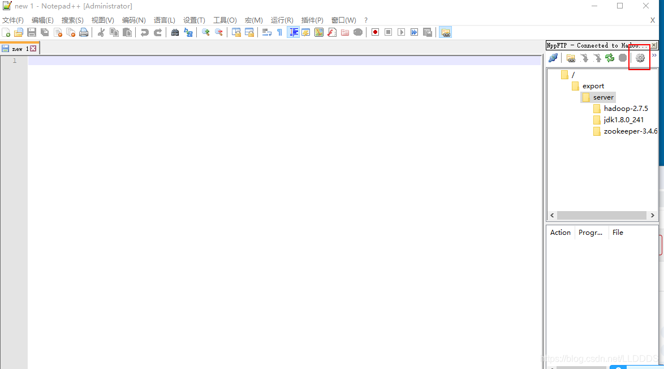Click the NppFTP download file icon
Image resolution: width=664 pixels, height=369 pixels.
point(584,58)
